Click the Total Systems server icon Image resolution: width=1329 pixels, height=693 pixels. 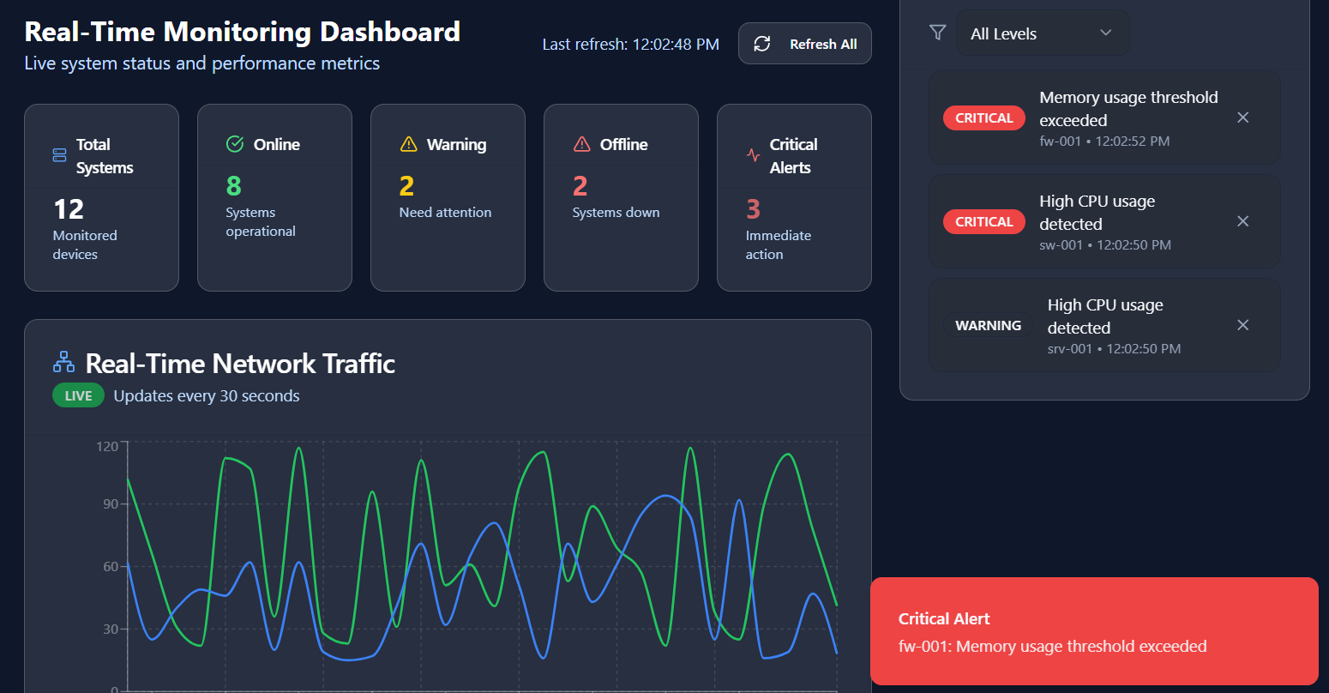[60, 155]
